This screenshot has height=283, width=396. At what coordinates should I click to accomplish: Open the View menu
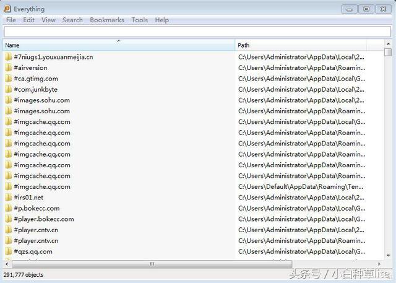pyautogui.click(x=48, y=20)
